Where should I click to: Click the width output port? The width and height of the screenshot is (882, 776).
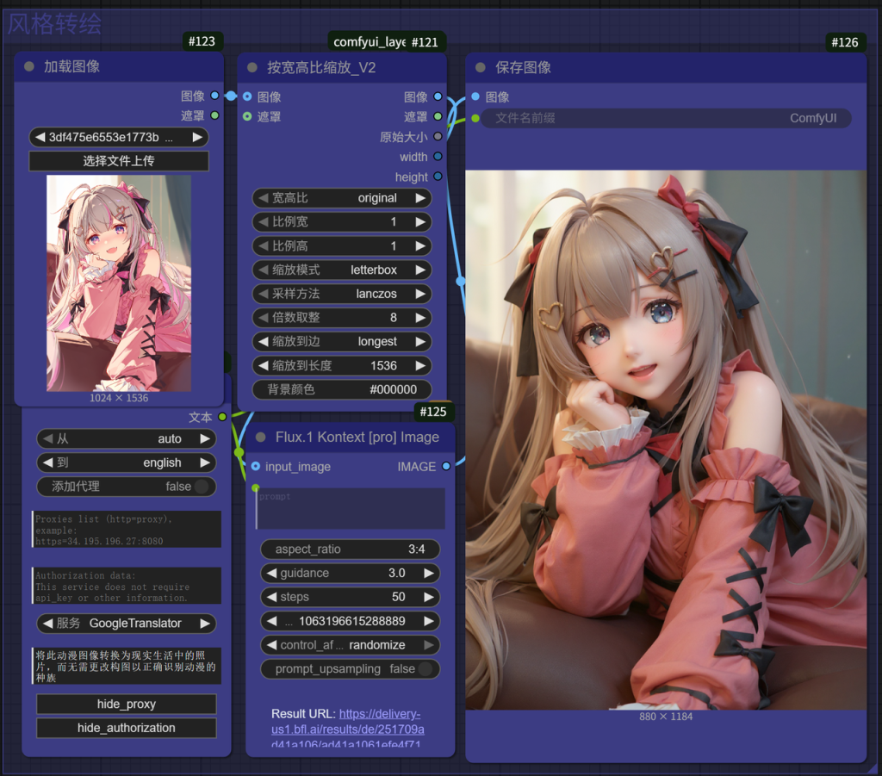[x=438, y=157]
